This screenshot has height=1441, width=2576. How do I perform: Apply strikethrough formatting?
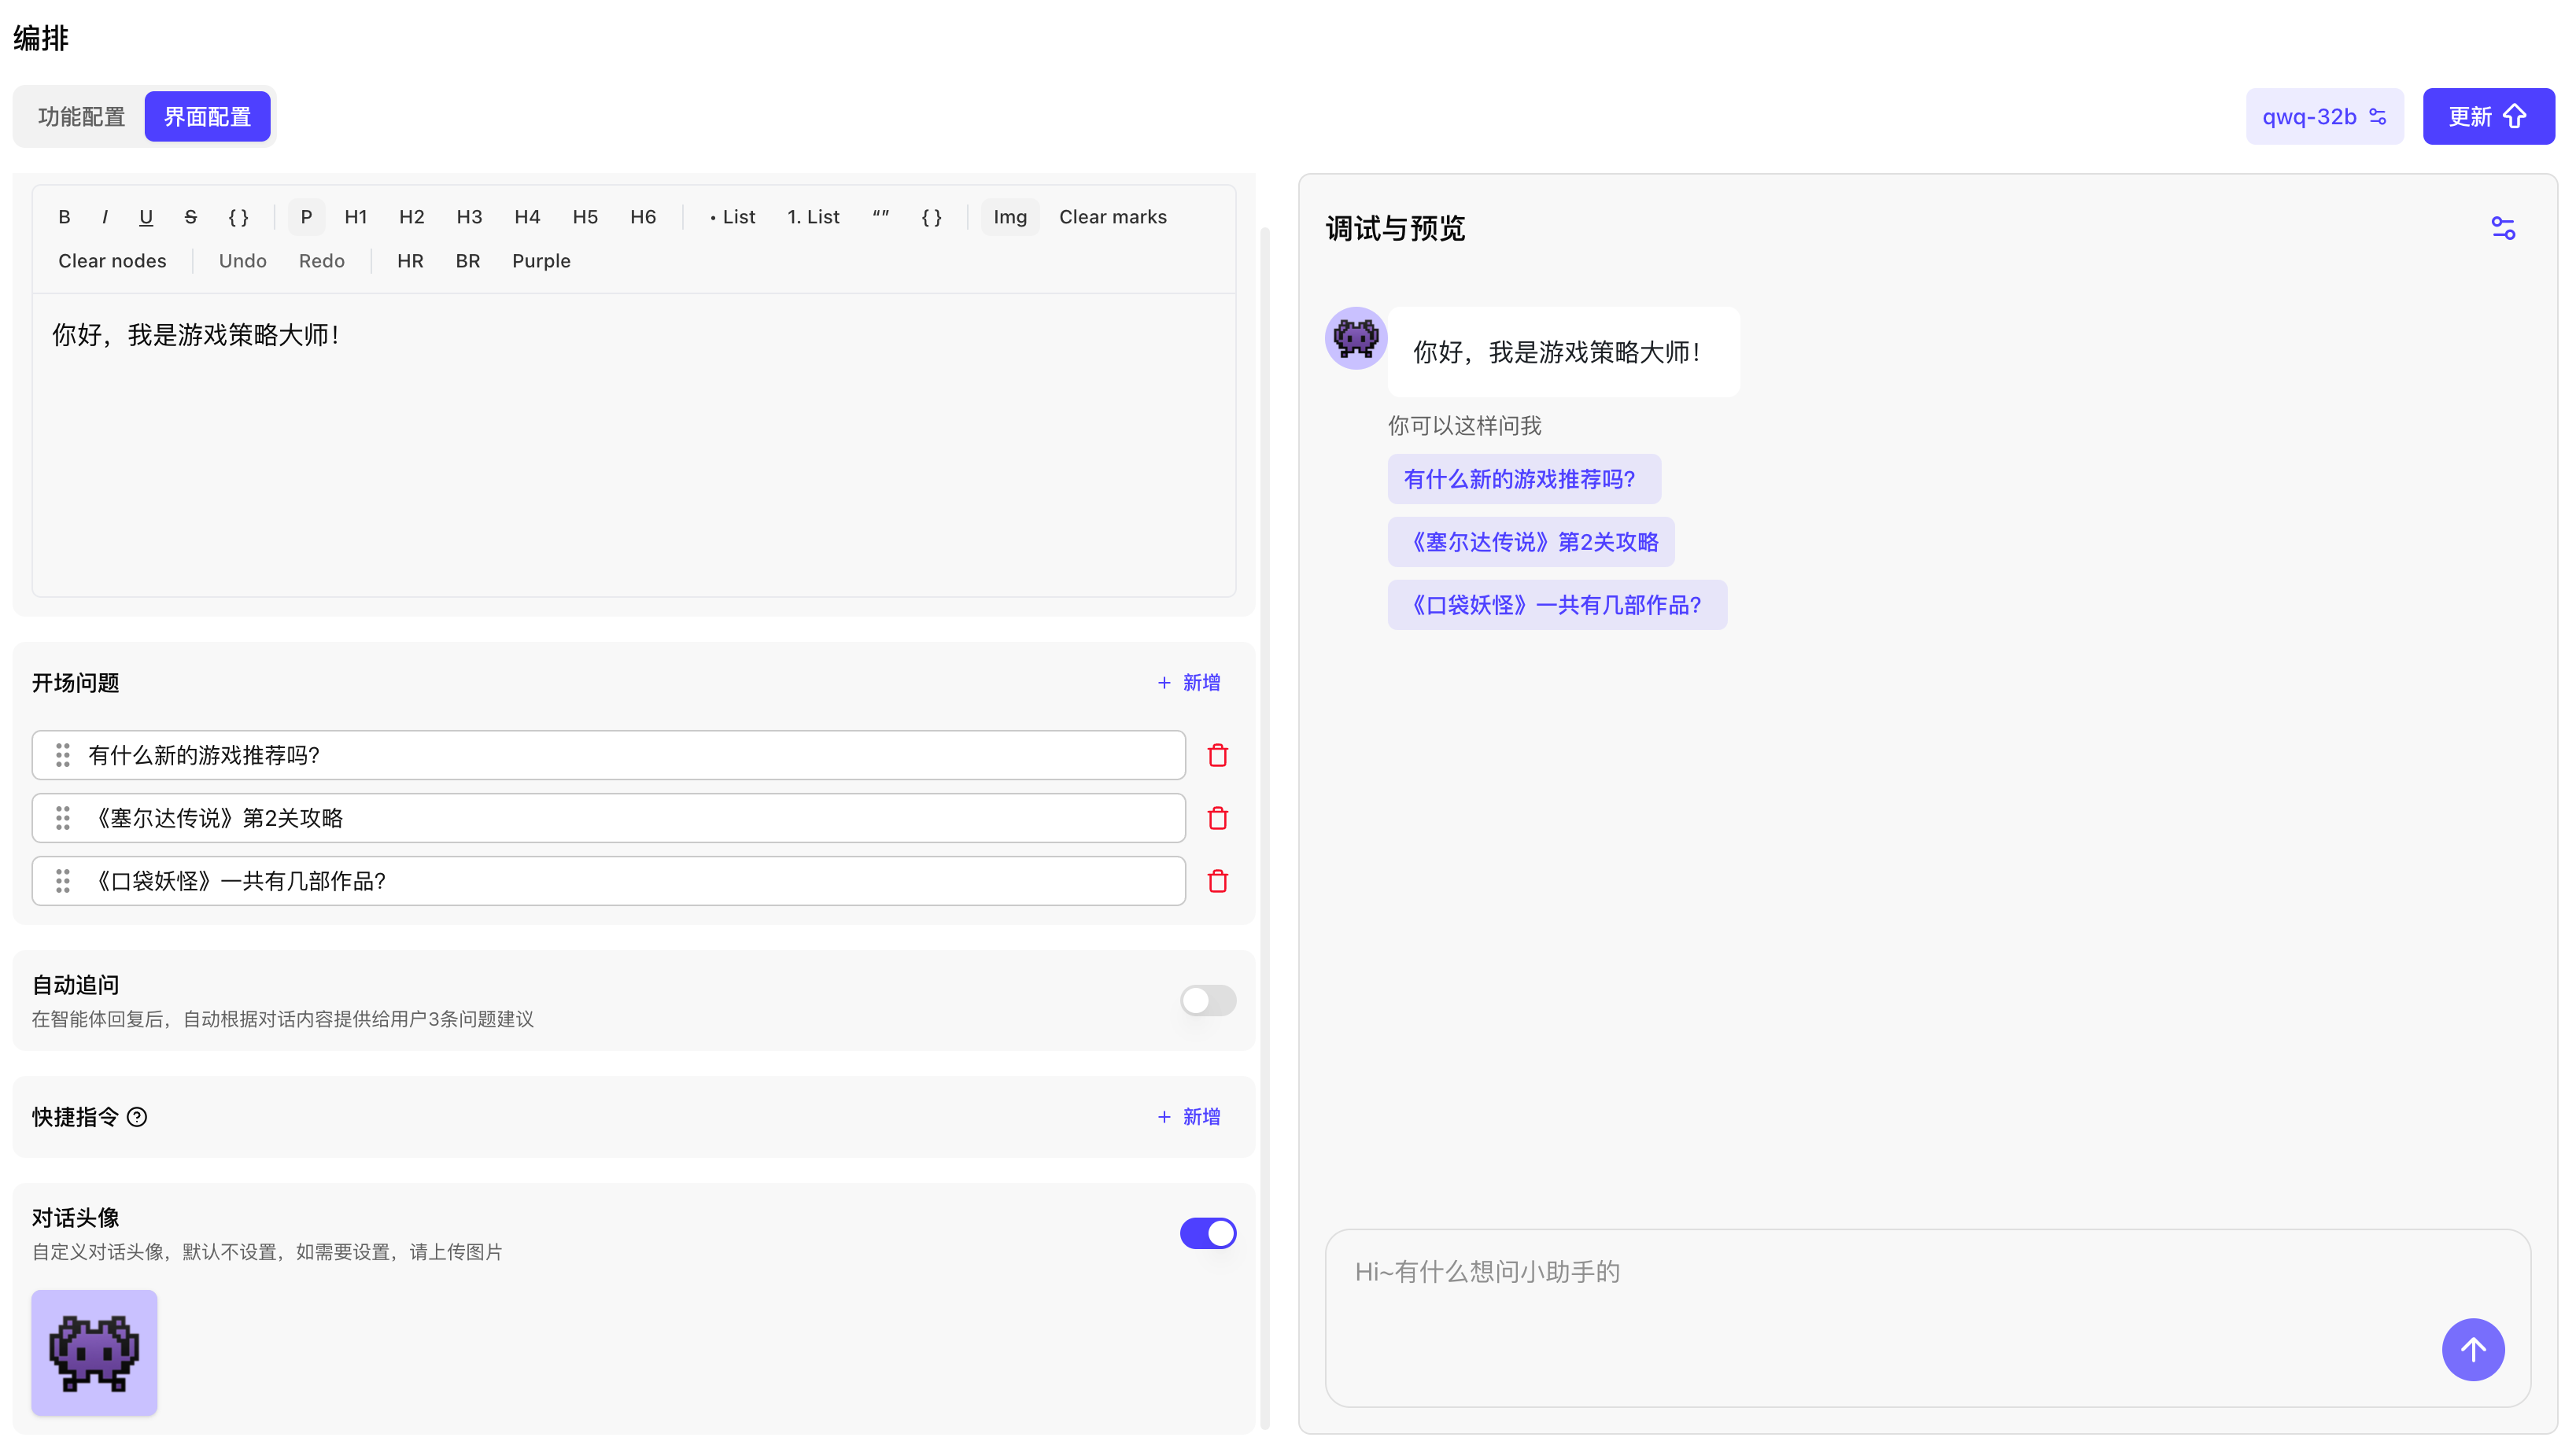click(x=190, y=217)
